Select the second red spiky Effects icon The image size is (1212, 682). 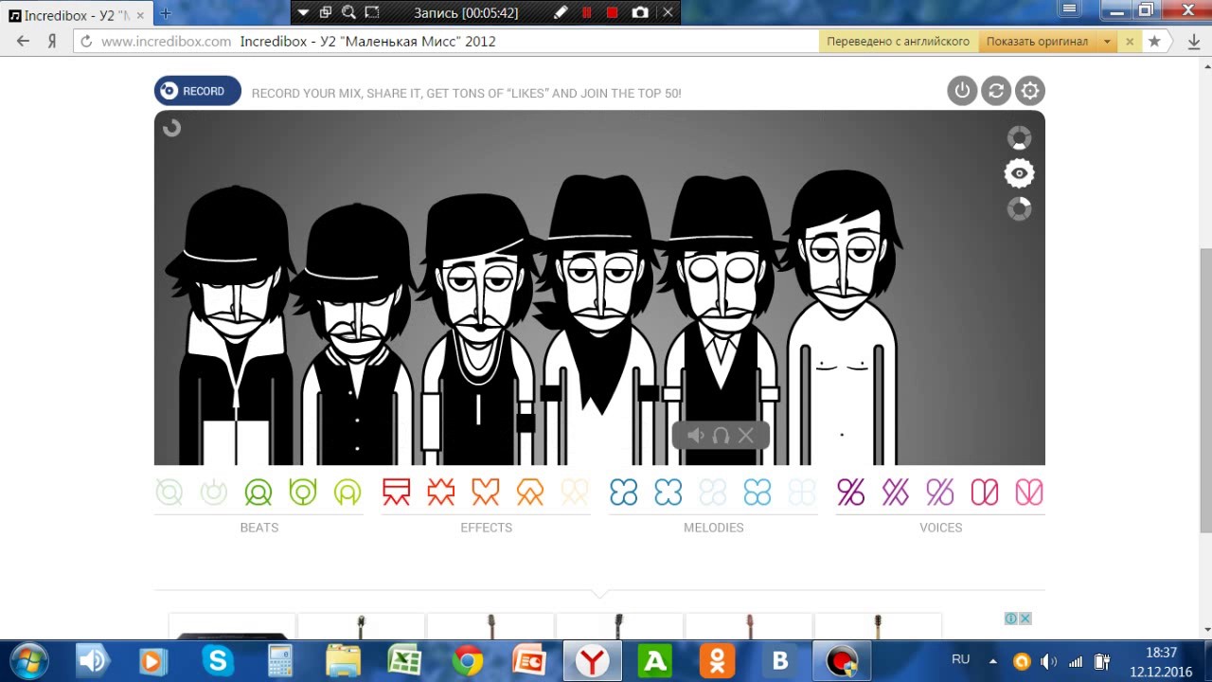(x=441, y=493)
